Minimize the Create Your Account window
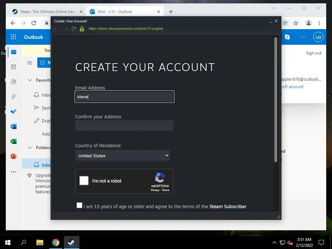Screen dimensions: 332x249 click(x=271, y=21)
